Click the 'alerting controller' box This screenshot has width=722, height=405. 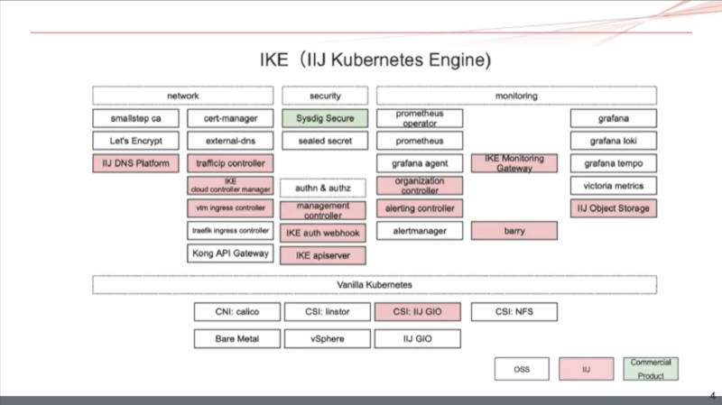point(420,208)
